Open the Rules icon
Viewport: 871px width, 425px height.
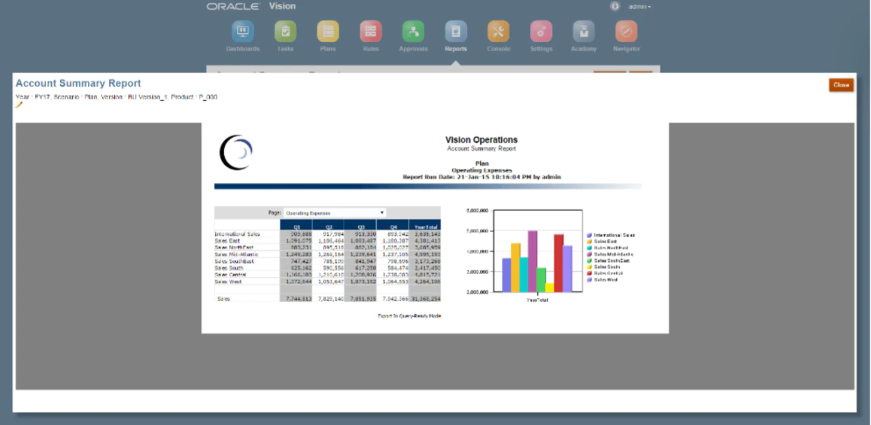click(370, 31)
